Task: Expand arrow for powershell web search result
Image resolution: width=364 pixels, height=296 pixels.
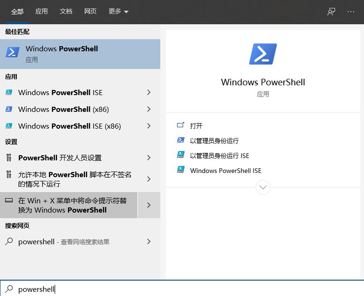Action: [149, 241]
